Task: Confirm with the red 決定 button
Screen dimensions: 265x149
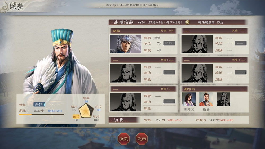Action: coord(123,139)
